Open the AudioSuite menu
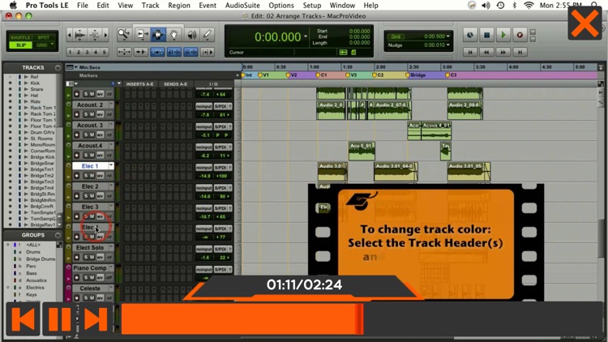The image size is (608, 342). 242,6
